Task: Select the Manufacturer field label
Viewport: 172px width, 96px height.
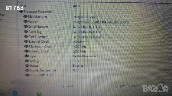Action: [x=38, y=17]
